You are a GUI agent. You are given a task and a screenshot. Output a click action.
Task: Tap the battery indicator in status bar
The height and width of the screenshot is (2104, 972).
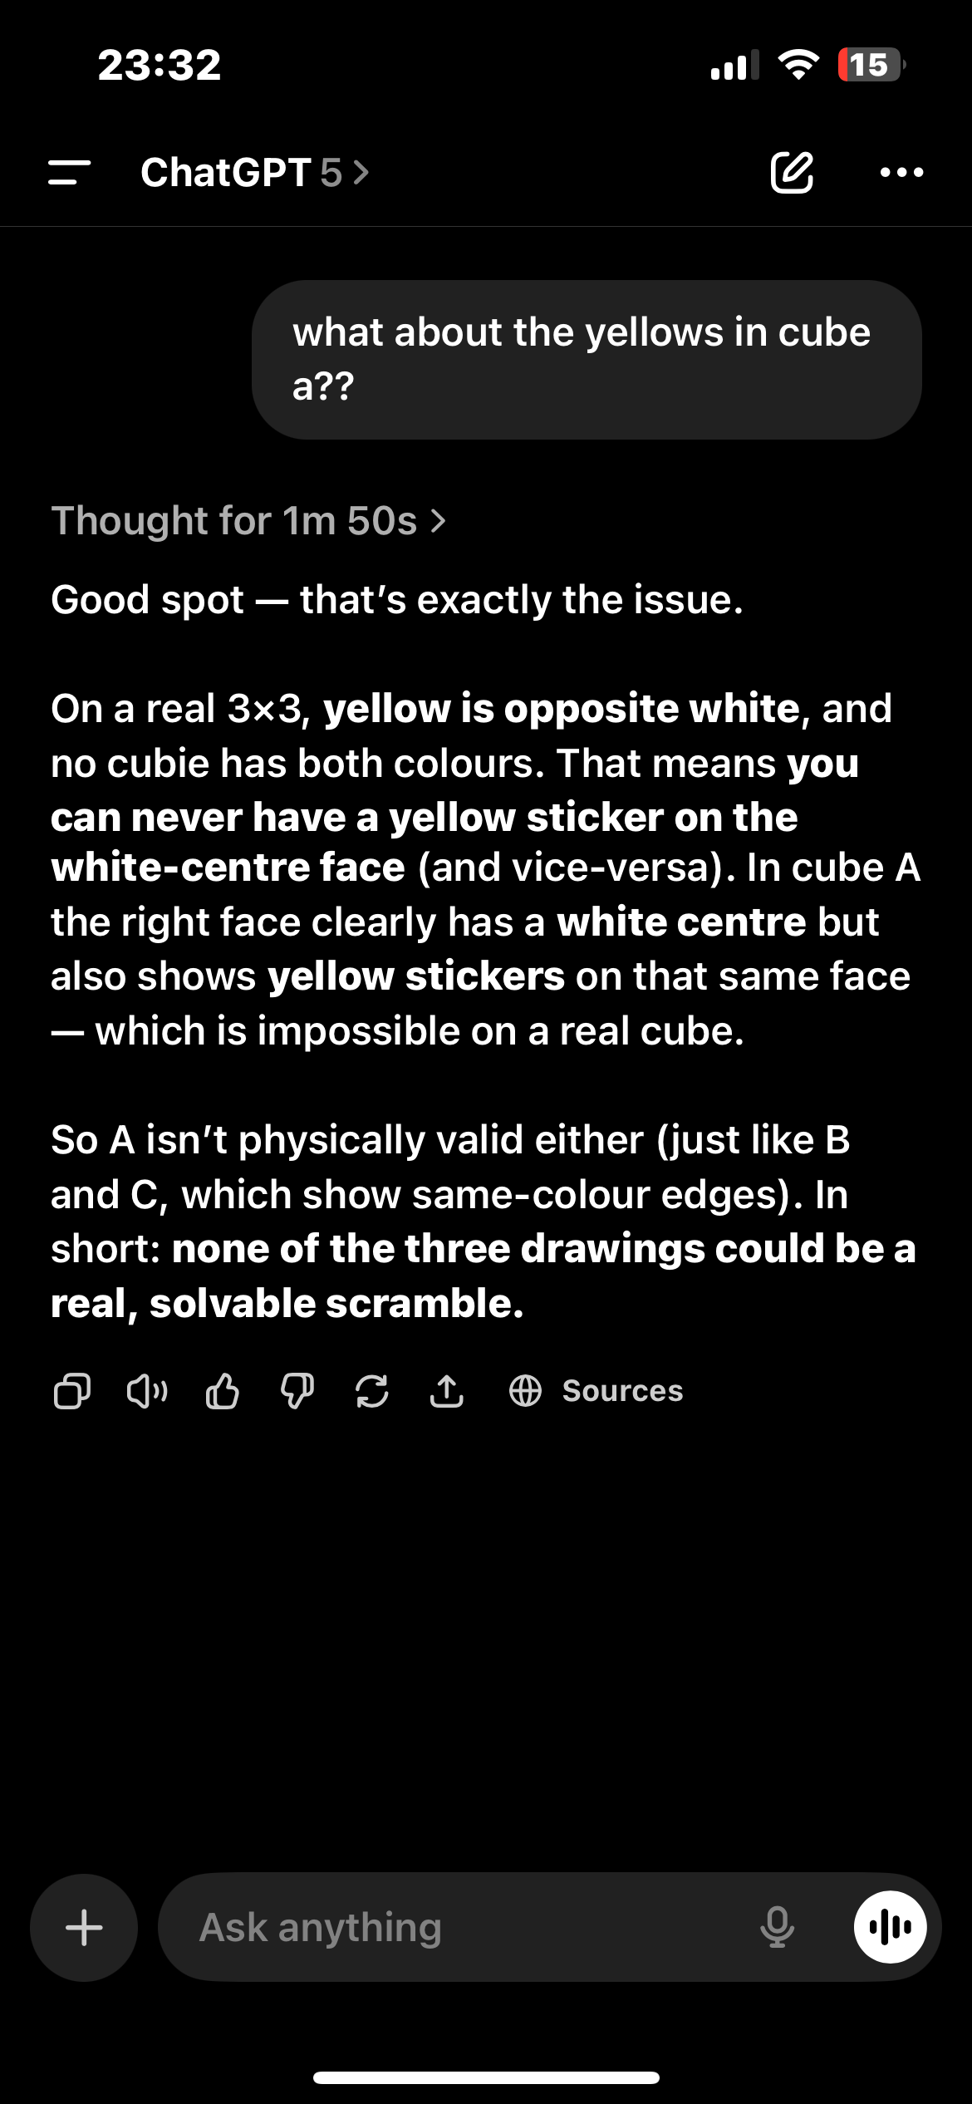870,65
